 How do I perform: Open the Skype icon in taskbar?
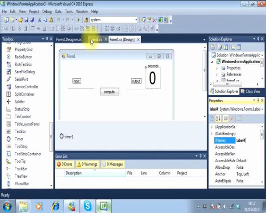tap(87, 206)
